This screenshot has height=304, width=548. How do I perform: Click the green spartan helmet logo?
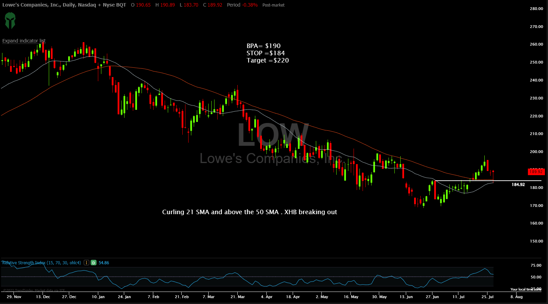[x=10, y=20]
